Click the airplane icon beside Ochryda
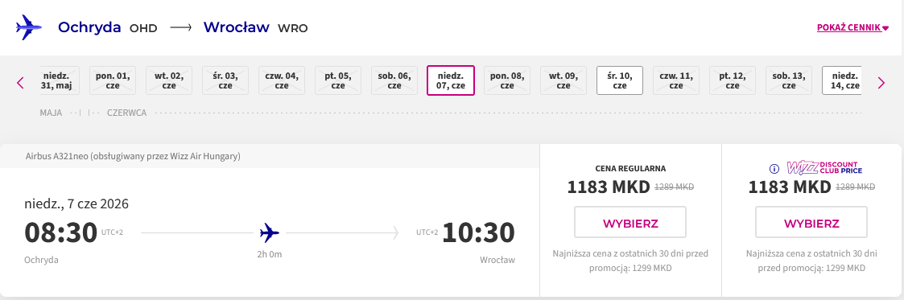 click(x=29, y=27)
